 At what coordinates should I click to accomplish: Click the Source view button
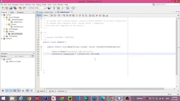[39, 15]
